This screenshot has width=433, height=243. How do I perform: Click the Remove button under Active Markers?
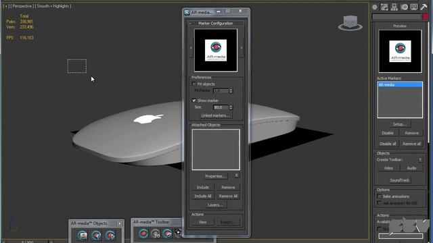411,133
